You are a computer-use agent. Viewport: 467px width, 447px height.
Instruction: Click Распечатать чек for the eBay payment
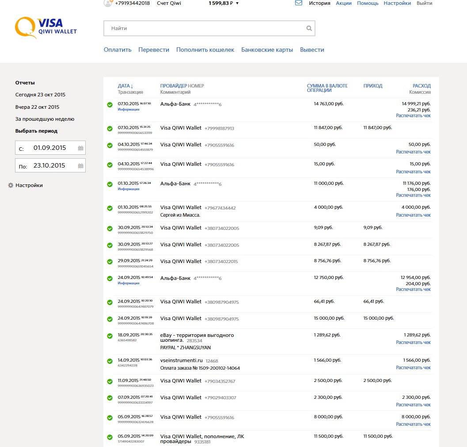[413, 342]
